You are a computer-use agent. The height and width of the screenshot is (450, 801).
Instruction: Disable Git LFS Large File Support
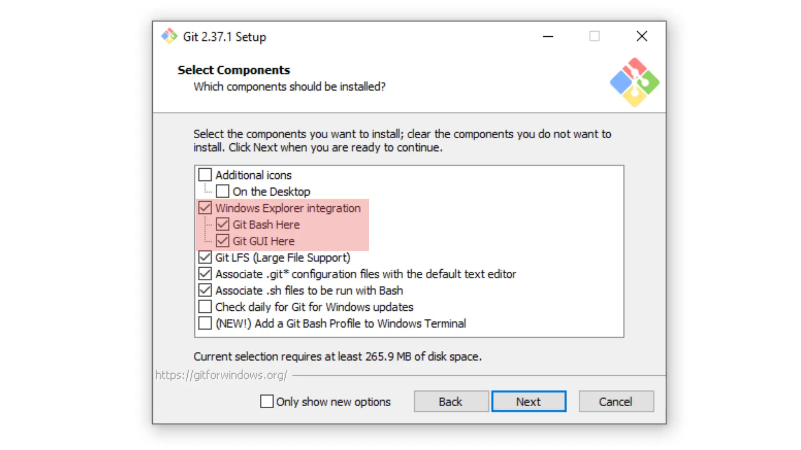click(x=205, y=257)
